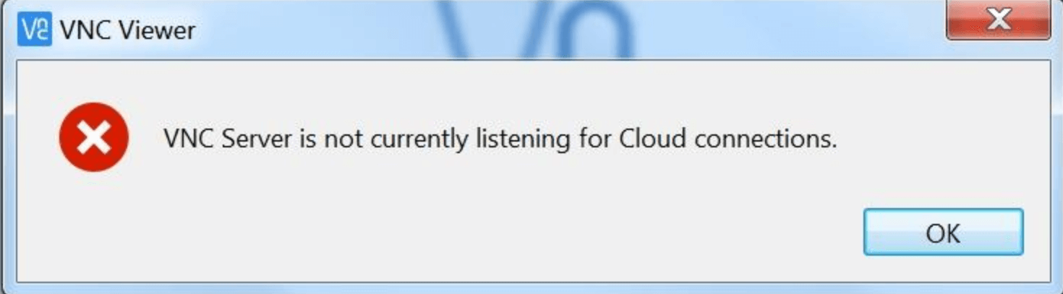Select the Cloud connections error message text

tap(500, 137)
